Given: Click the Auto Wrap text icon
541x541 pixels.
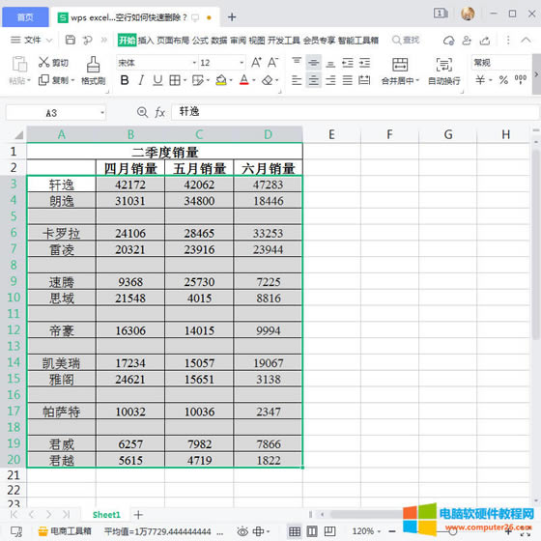Looking at the screenshot, I should (444, 65).
